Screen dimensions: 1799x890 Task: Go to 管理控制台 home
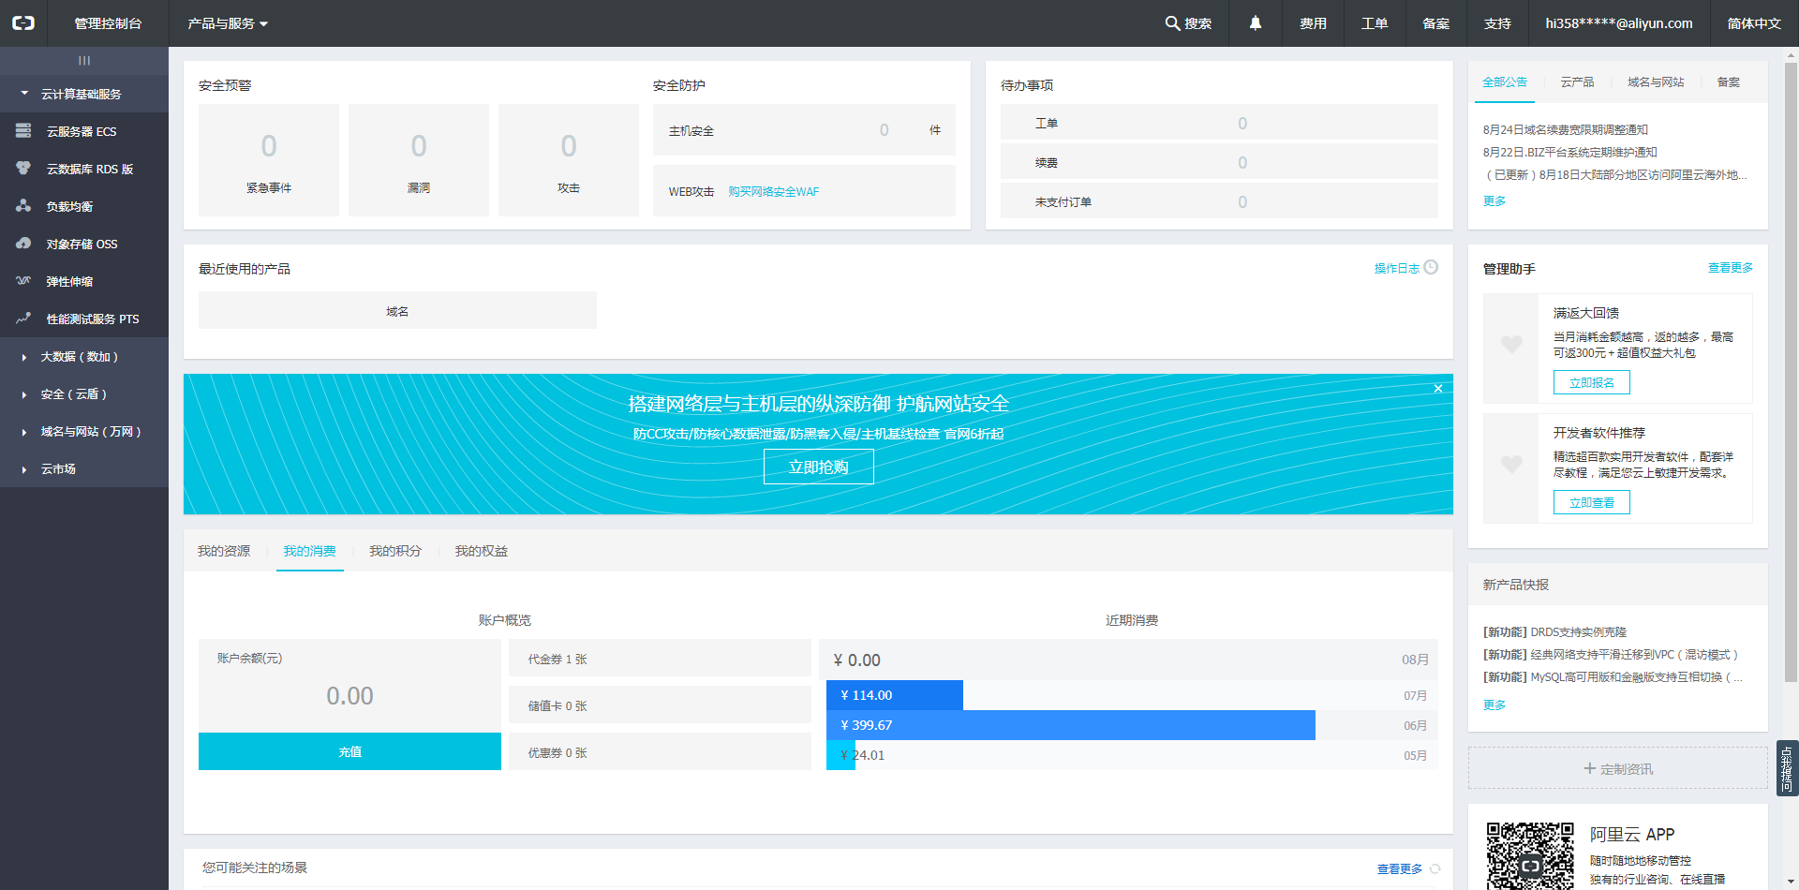pyautogui.click(x=108, y=23)
